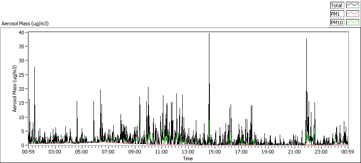Click the 30 y-axis tick value
Viewport: 361px width, 163px height.
click(21, 61)
